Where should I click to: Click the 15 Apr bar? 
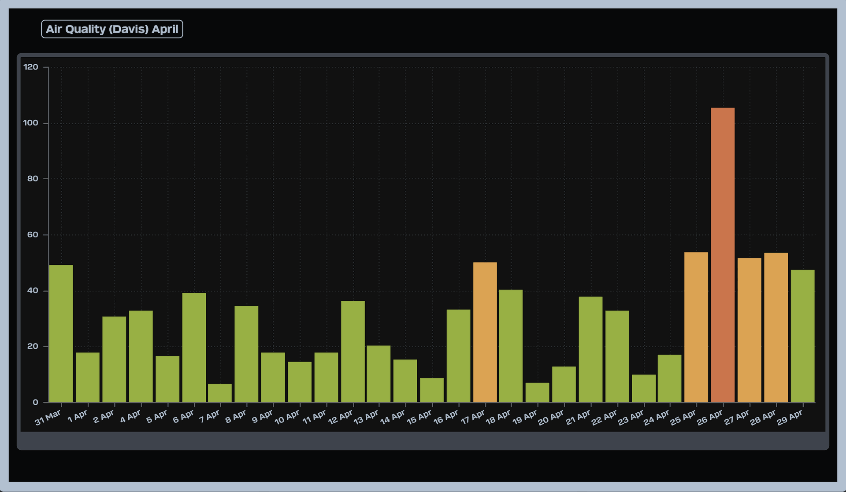[432, 390]
